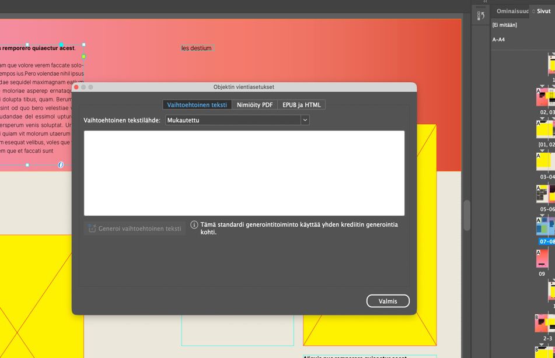Expand dropdown arrow next to Mukautettu
This screenshot has width=555, height=358.
pyautogui.click(x=305, y=120)
